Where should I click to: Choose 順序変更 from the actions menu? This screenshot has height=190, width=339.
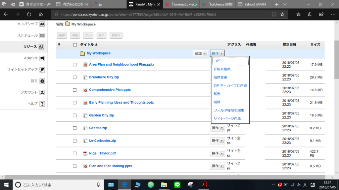click(x=230, y=77)
